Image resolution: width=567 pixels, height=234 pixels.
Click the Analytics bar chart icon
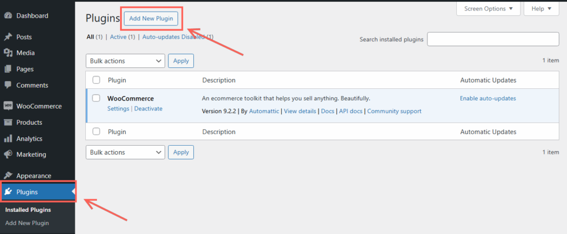[x=8, y=139]
